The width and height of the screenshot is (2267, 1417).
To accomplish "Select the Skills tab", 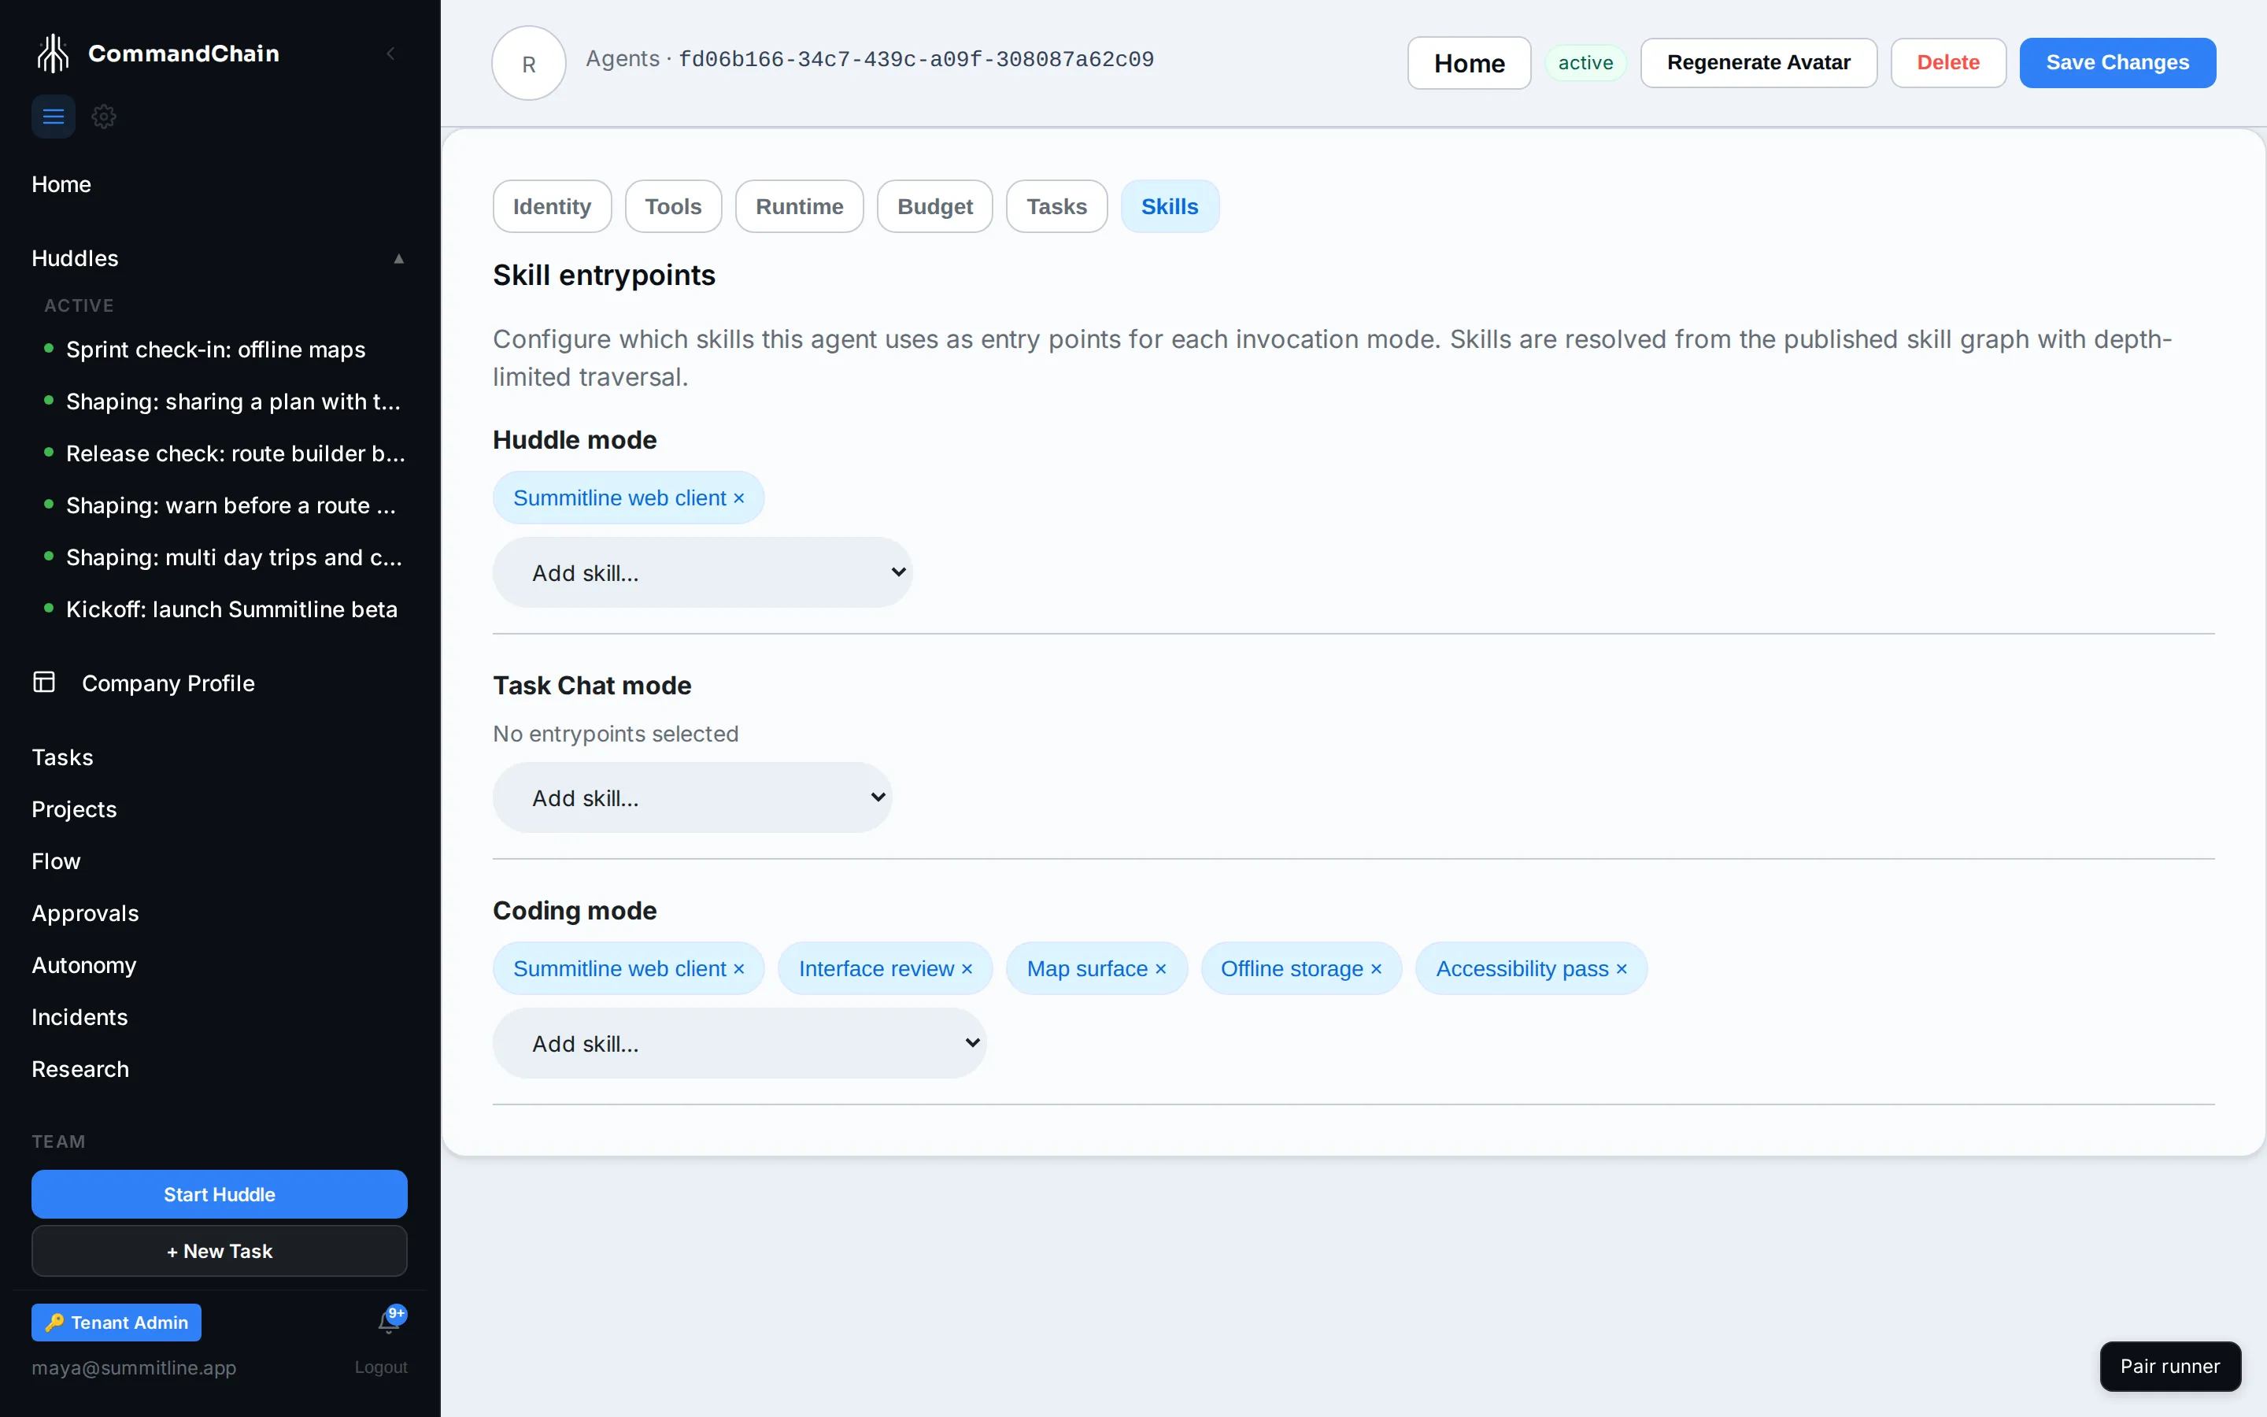I will [x=1169, y=206].
